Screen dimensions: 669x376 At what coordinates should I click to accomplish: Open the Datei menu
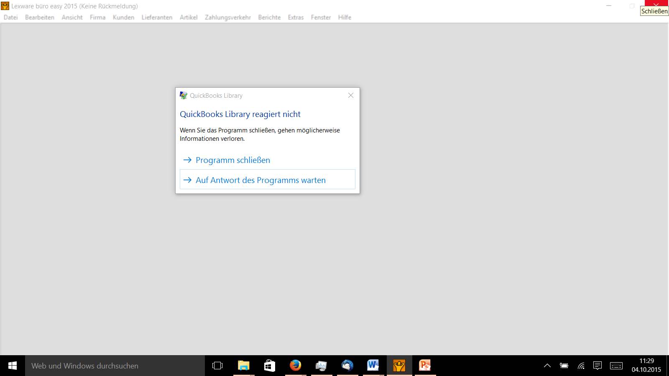(x=11, y=17)
